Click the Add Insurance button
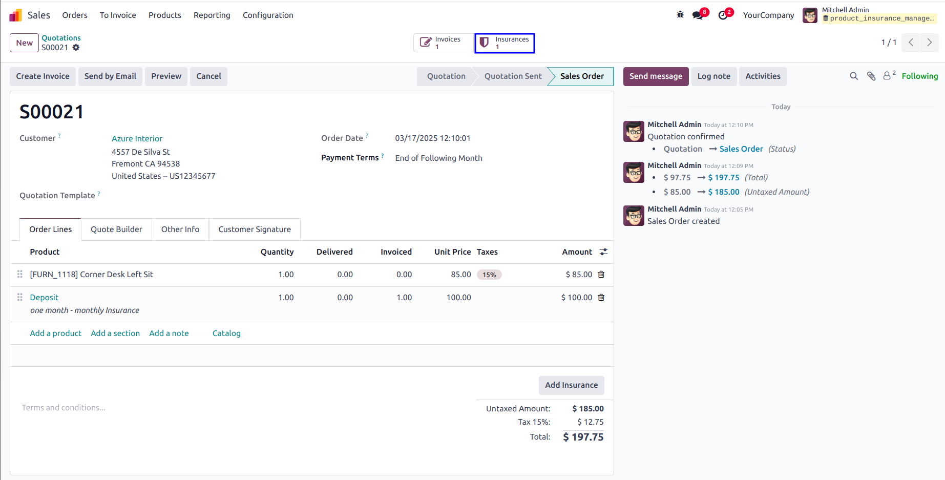 (x=571, y=385)
